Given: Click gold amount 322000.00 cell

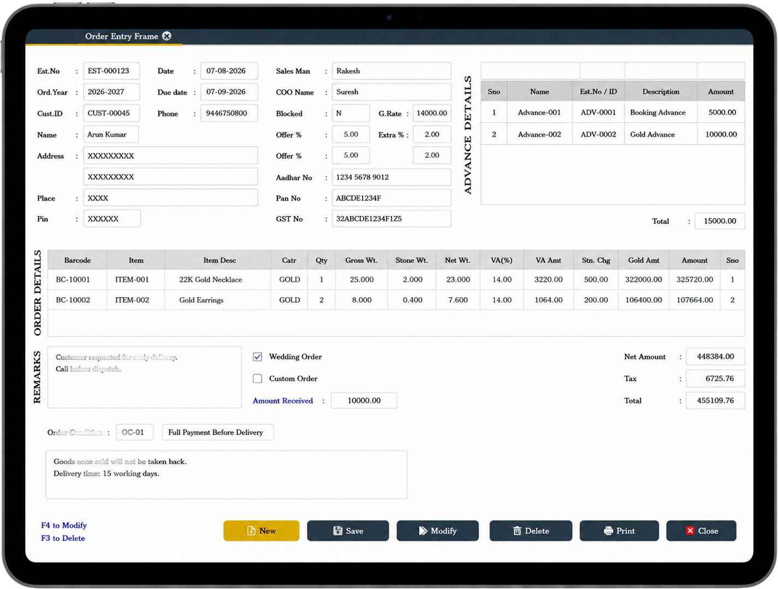Looking at the screenshot, I should pos(644,280).
